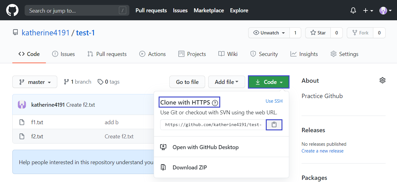This screenshot has width=397, height=182.
Task: Click the About settings gear icon
Action: 383,80
